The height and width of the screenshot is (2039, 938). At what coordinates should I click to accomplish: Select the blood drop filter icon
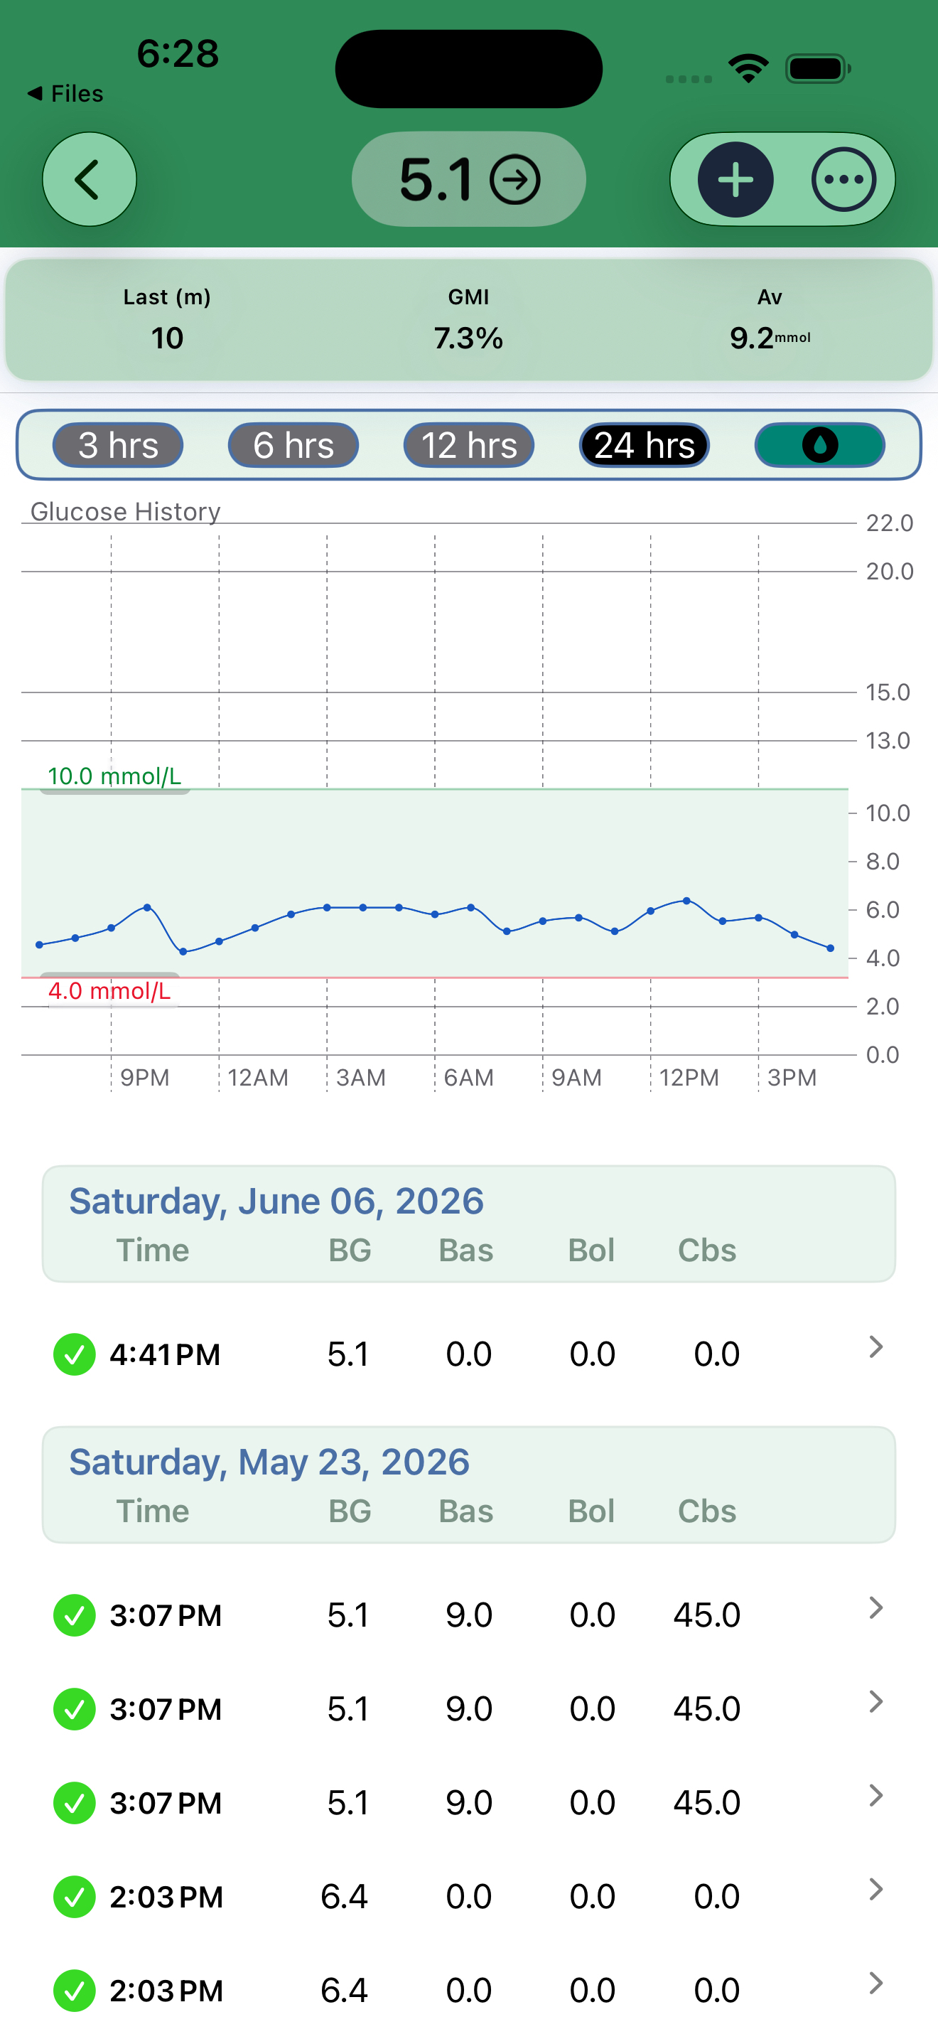tap(819, 445)
